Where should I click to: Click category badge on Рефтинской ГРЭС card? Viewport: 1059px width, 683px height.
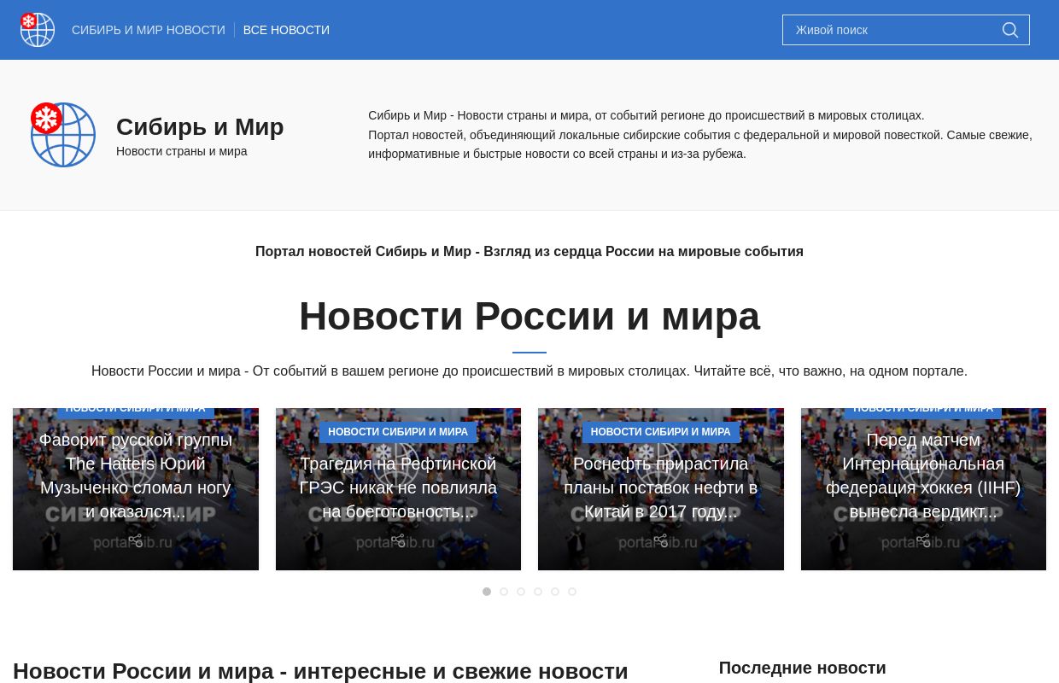tap(398, 432)
